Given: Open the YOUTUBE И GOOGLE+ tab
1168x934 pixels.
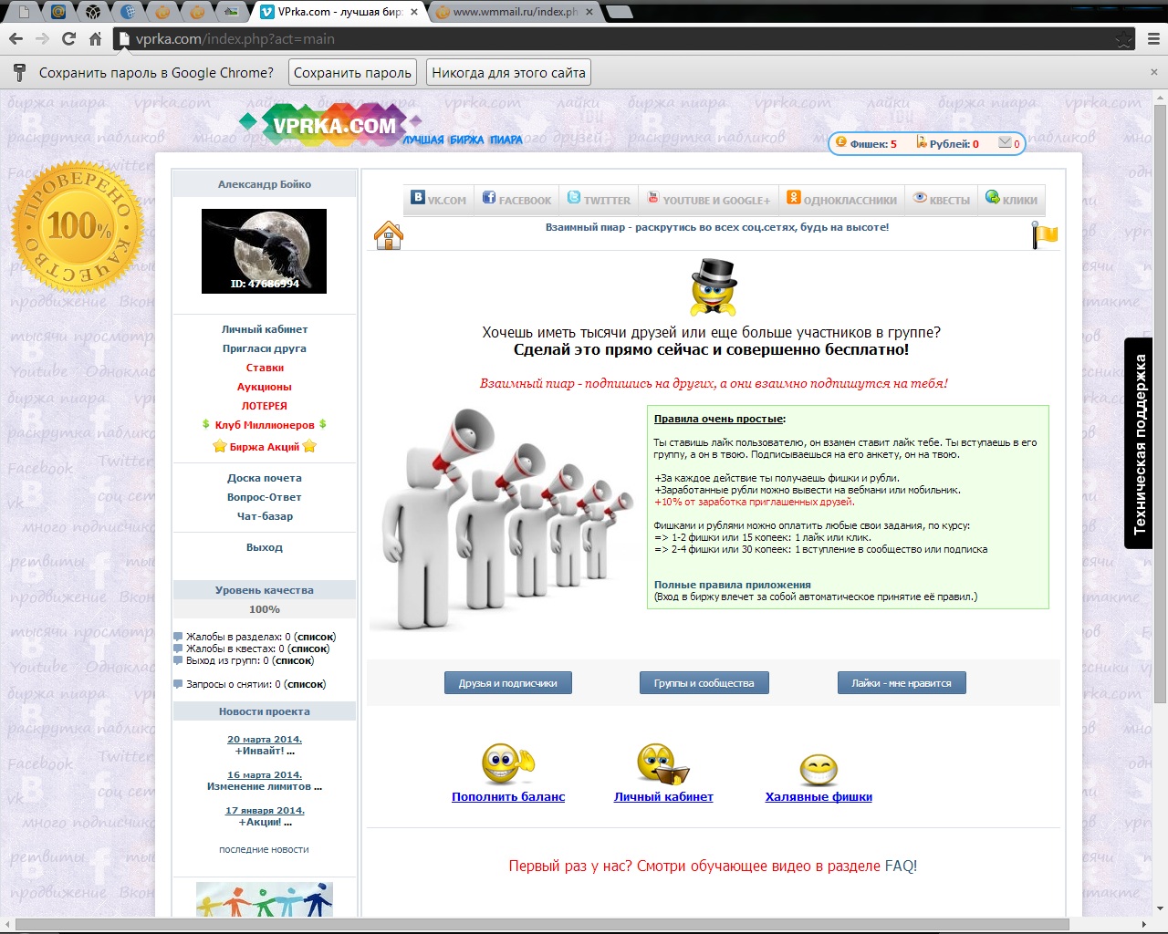Looking at the screenshot, I should [708, 200].
